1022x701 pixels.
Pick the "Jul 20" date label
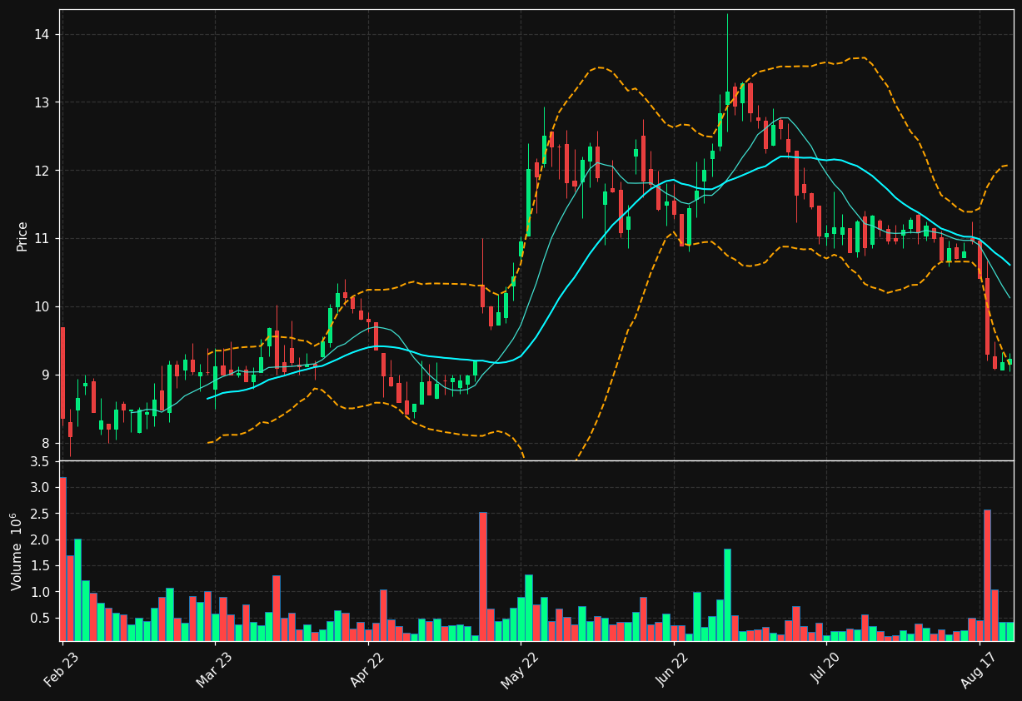click(x=825, y=669)
